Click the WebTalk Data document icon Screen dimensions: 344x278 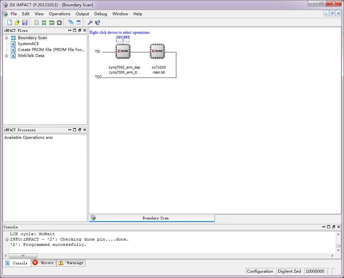(x=13, y=56)
